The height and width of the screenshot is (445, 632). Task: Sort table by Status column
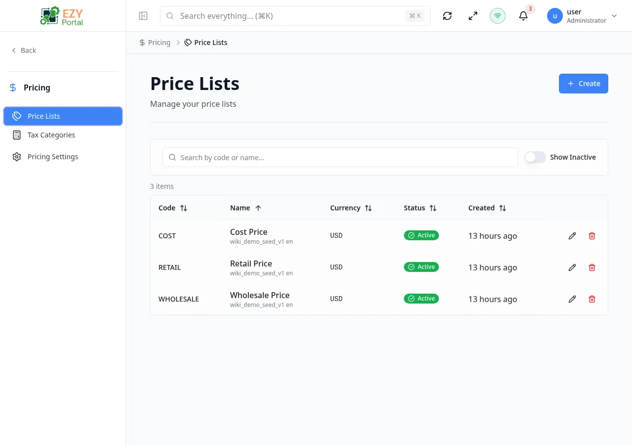point(420,208)
